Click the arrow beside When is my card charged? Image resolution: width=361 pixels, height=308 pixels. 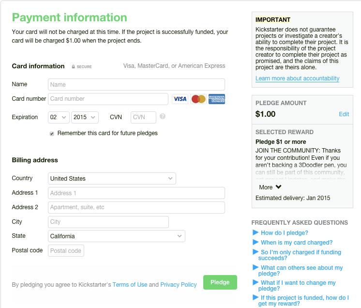[x=256, y=243]
